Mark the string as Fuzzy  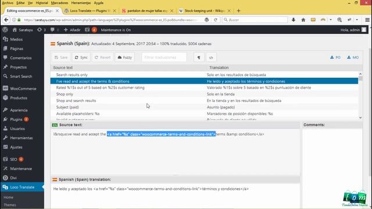coord(125,57)
